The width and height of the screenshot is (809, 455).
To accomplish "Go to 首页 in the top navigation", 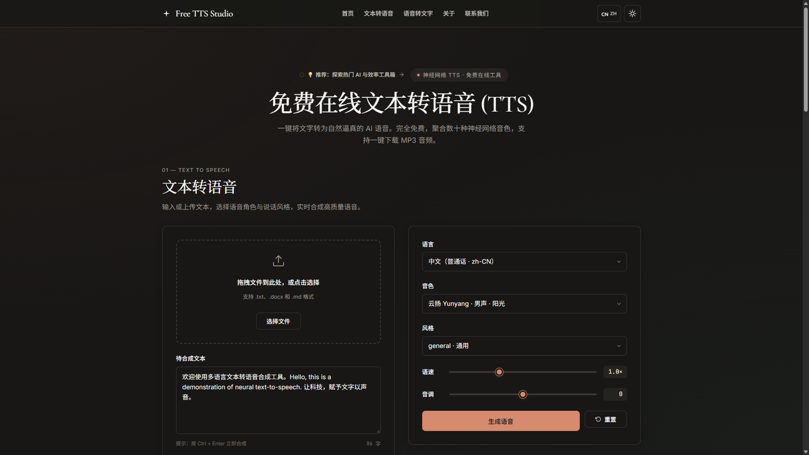I will tap(348, 13).
